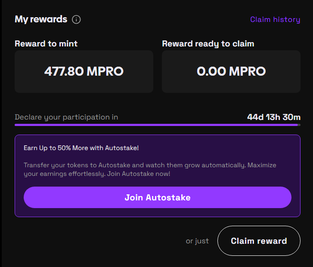Image resolution: width=313 pixels, height=267 pixels.
Task: Click the 13h hours value in countdown
Action: click(x=274, y=117)
